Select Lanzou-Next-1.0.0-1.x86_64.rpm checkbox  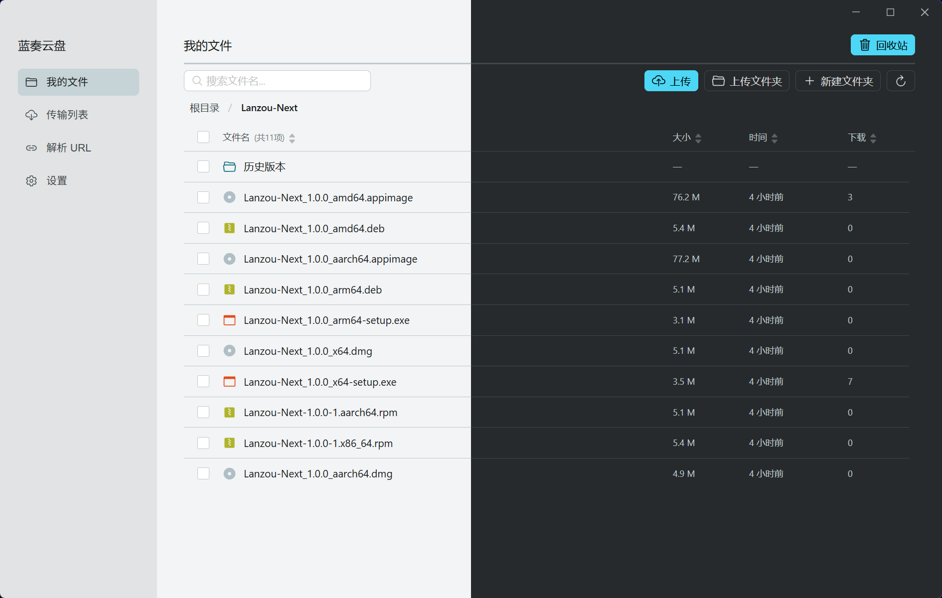(203, 443)
